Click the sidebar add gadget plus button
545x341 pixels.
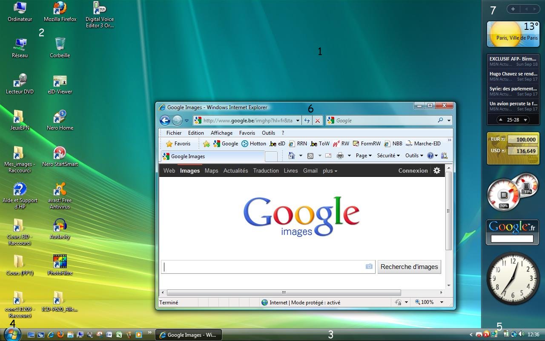pyautogui.click(x=513, y=9)
